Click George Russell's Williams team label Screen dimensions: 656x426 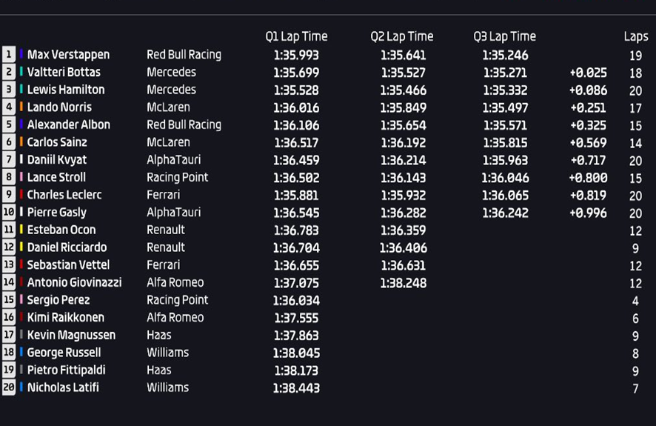168,353
